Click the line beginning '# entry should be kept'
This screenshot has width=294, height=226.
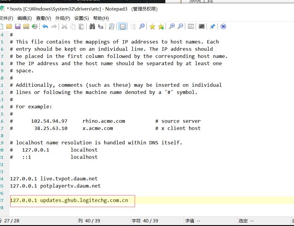tap(111, 49)
